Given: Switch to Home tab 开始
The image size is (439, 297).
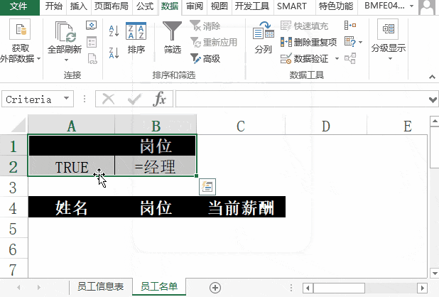Looking at the screenshot, I should (53, 6).
